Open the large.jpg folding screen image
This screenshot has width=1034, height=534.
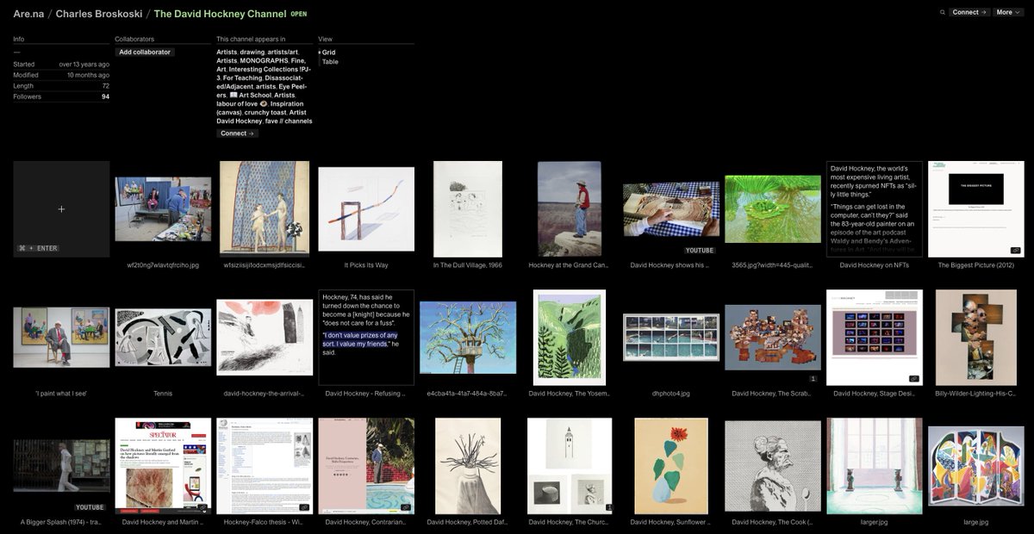[976, 465]
